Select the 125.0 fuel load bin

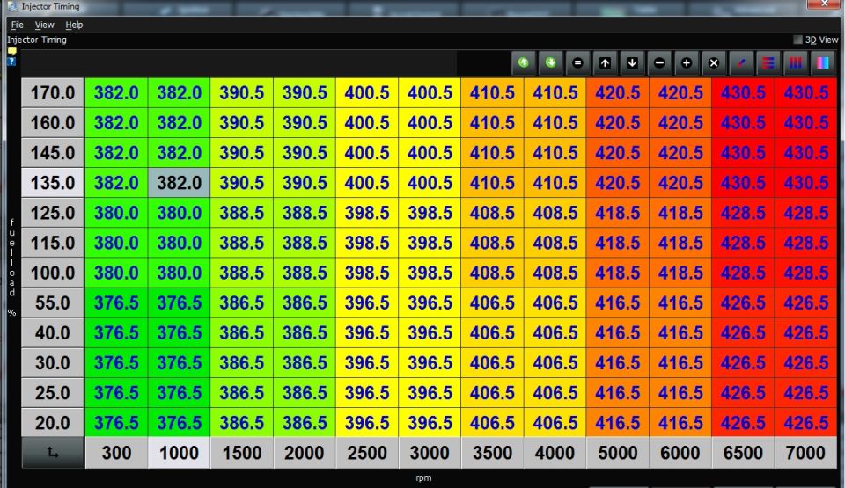click(x=53, y=213)
